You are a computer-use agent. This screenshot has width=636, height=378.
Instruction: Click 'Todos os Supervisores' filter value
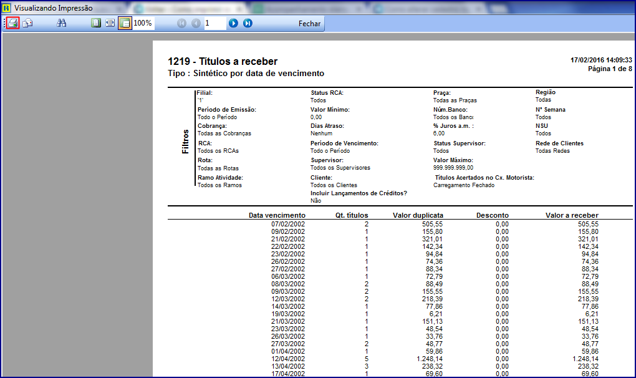point(340,168)
